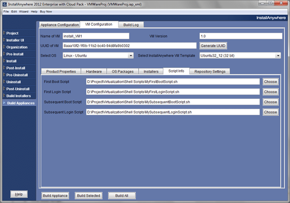Click the Build Appliance button
Viewport: 290px width, 203px height.
tap(55, 196)
